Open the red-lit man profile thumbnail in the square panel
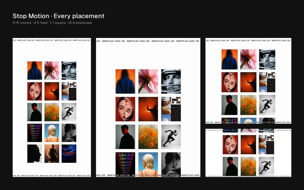Image resolution: width=304 pixels, height=190 pixels. pyautogui.click(x=230, y=105)
